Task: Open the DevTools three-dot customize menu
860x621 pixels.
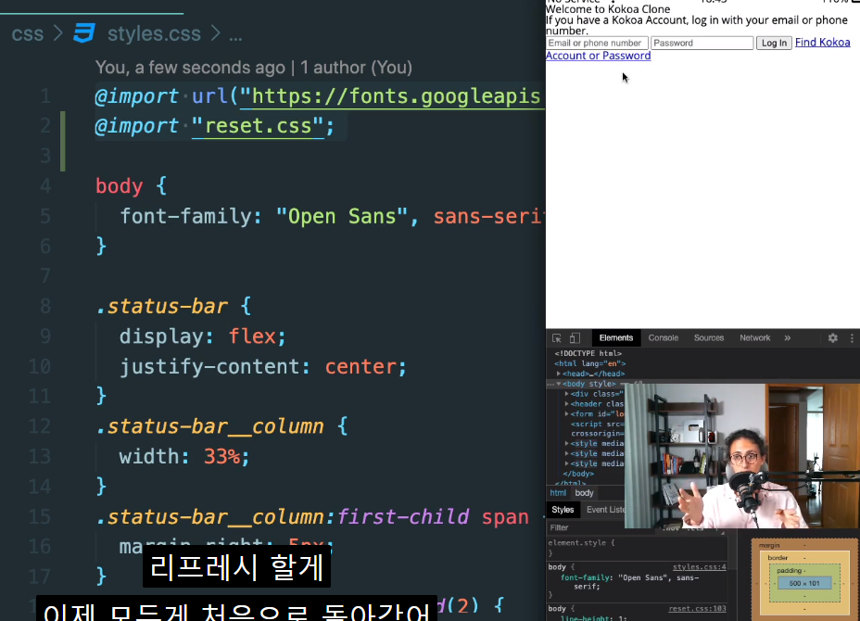Action: pos(852,338)
